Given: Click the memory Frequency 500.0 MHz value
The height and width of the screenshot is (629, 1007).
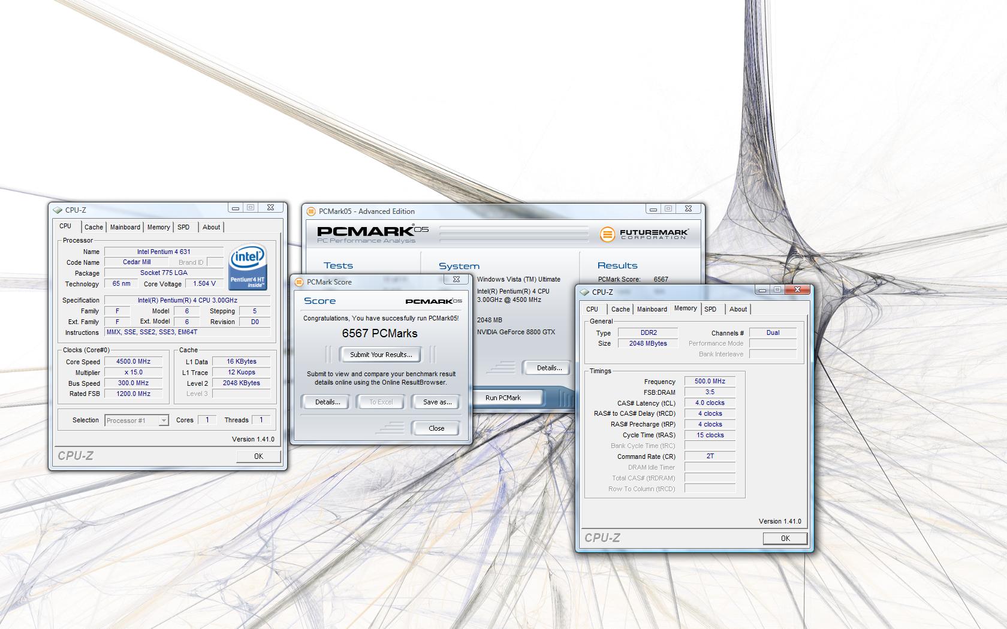Looking at the screenshot, I should [x=710, y=382].
